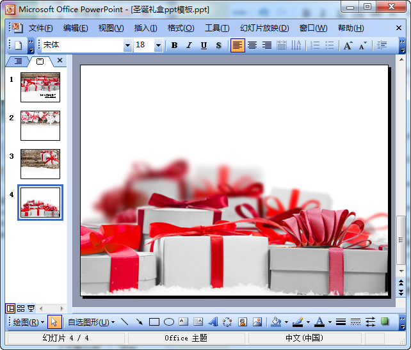Set Center paragraph alignment
Image resolution: width=411 pixels, height=350 pixels.
252,45
